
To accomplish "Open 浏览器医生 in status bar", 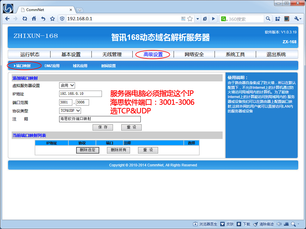I will [x=205, y=224].
